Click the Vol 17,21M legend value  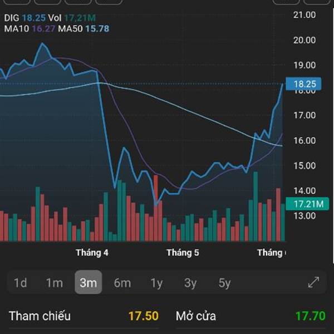[80, 18]
